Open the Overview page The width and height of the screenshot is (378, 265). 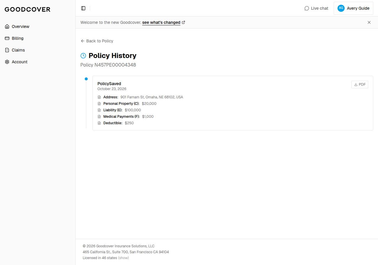point(38,26)
